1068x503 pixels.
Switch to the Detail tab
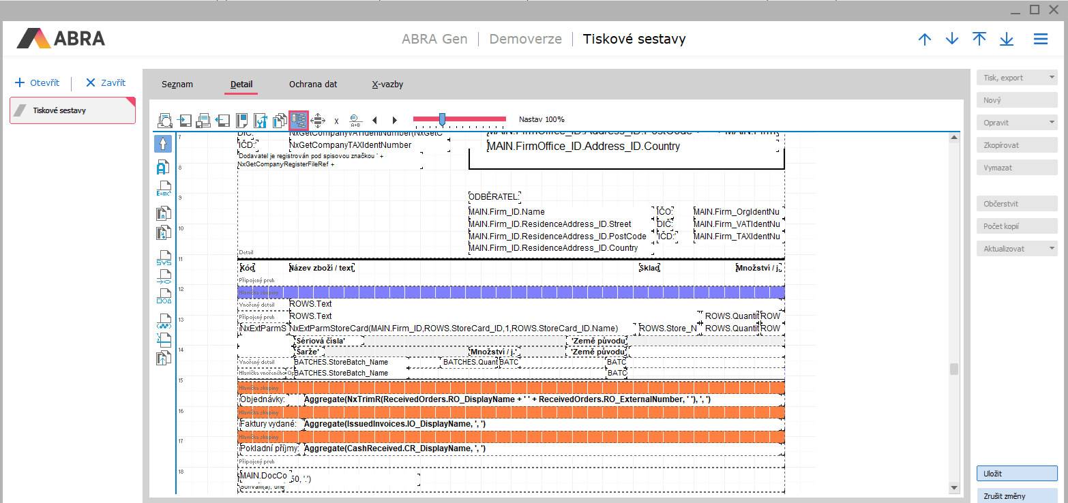pos(241,85)
